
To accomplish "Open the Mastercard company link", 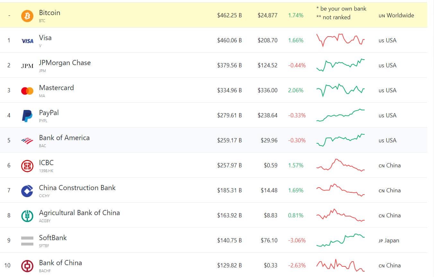I will [56, 88].
